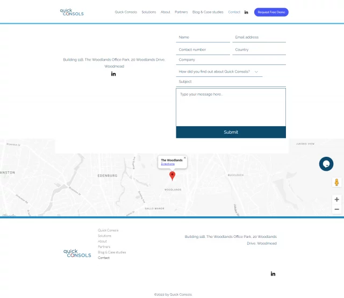
Task: Click footer Solutions link
Action: point(104,236)
